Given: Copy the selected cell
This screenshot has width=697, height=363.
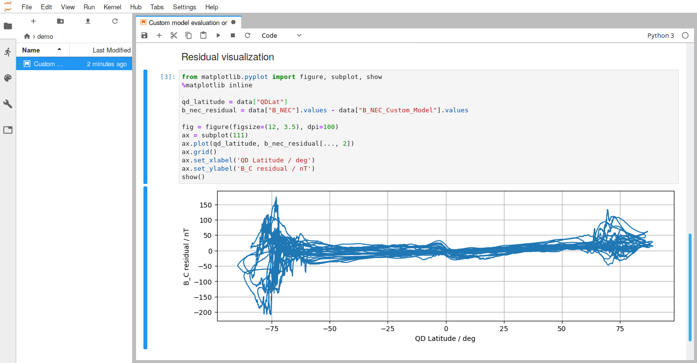Looking at the screenshot, I should pyautogui.click(x=189, y=35).
